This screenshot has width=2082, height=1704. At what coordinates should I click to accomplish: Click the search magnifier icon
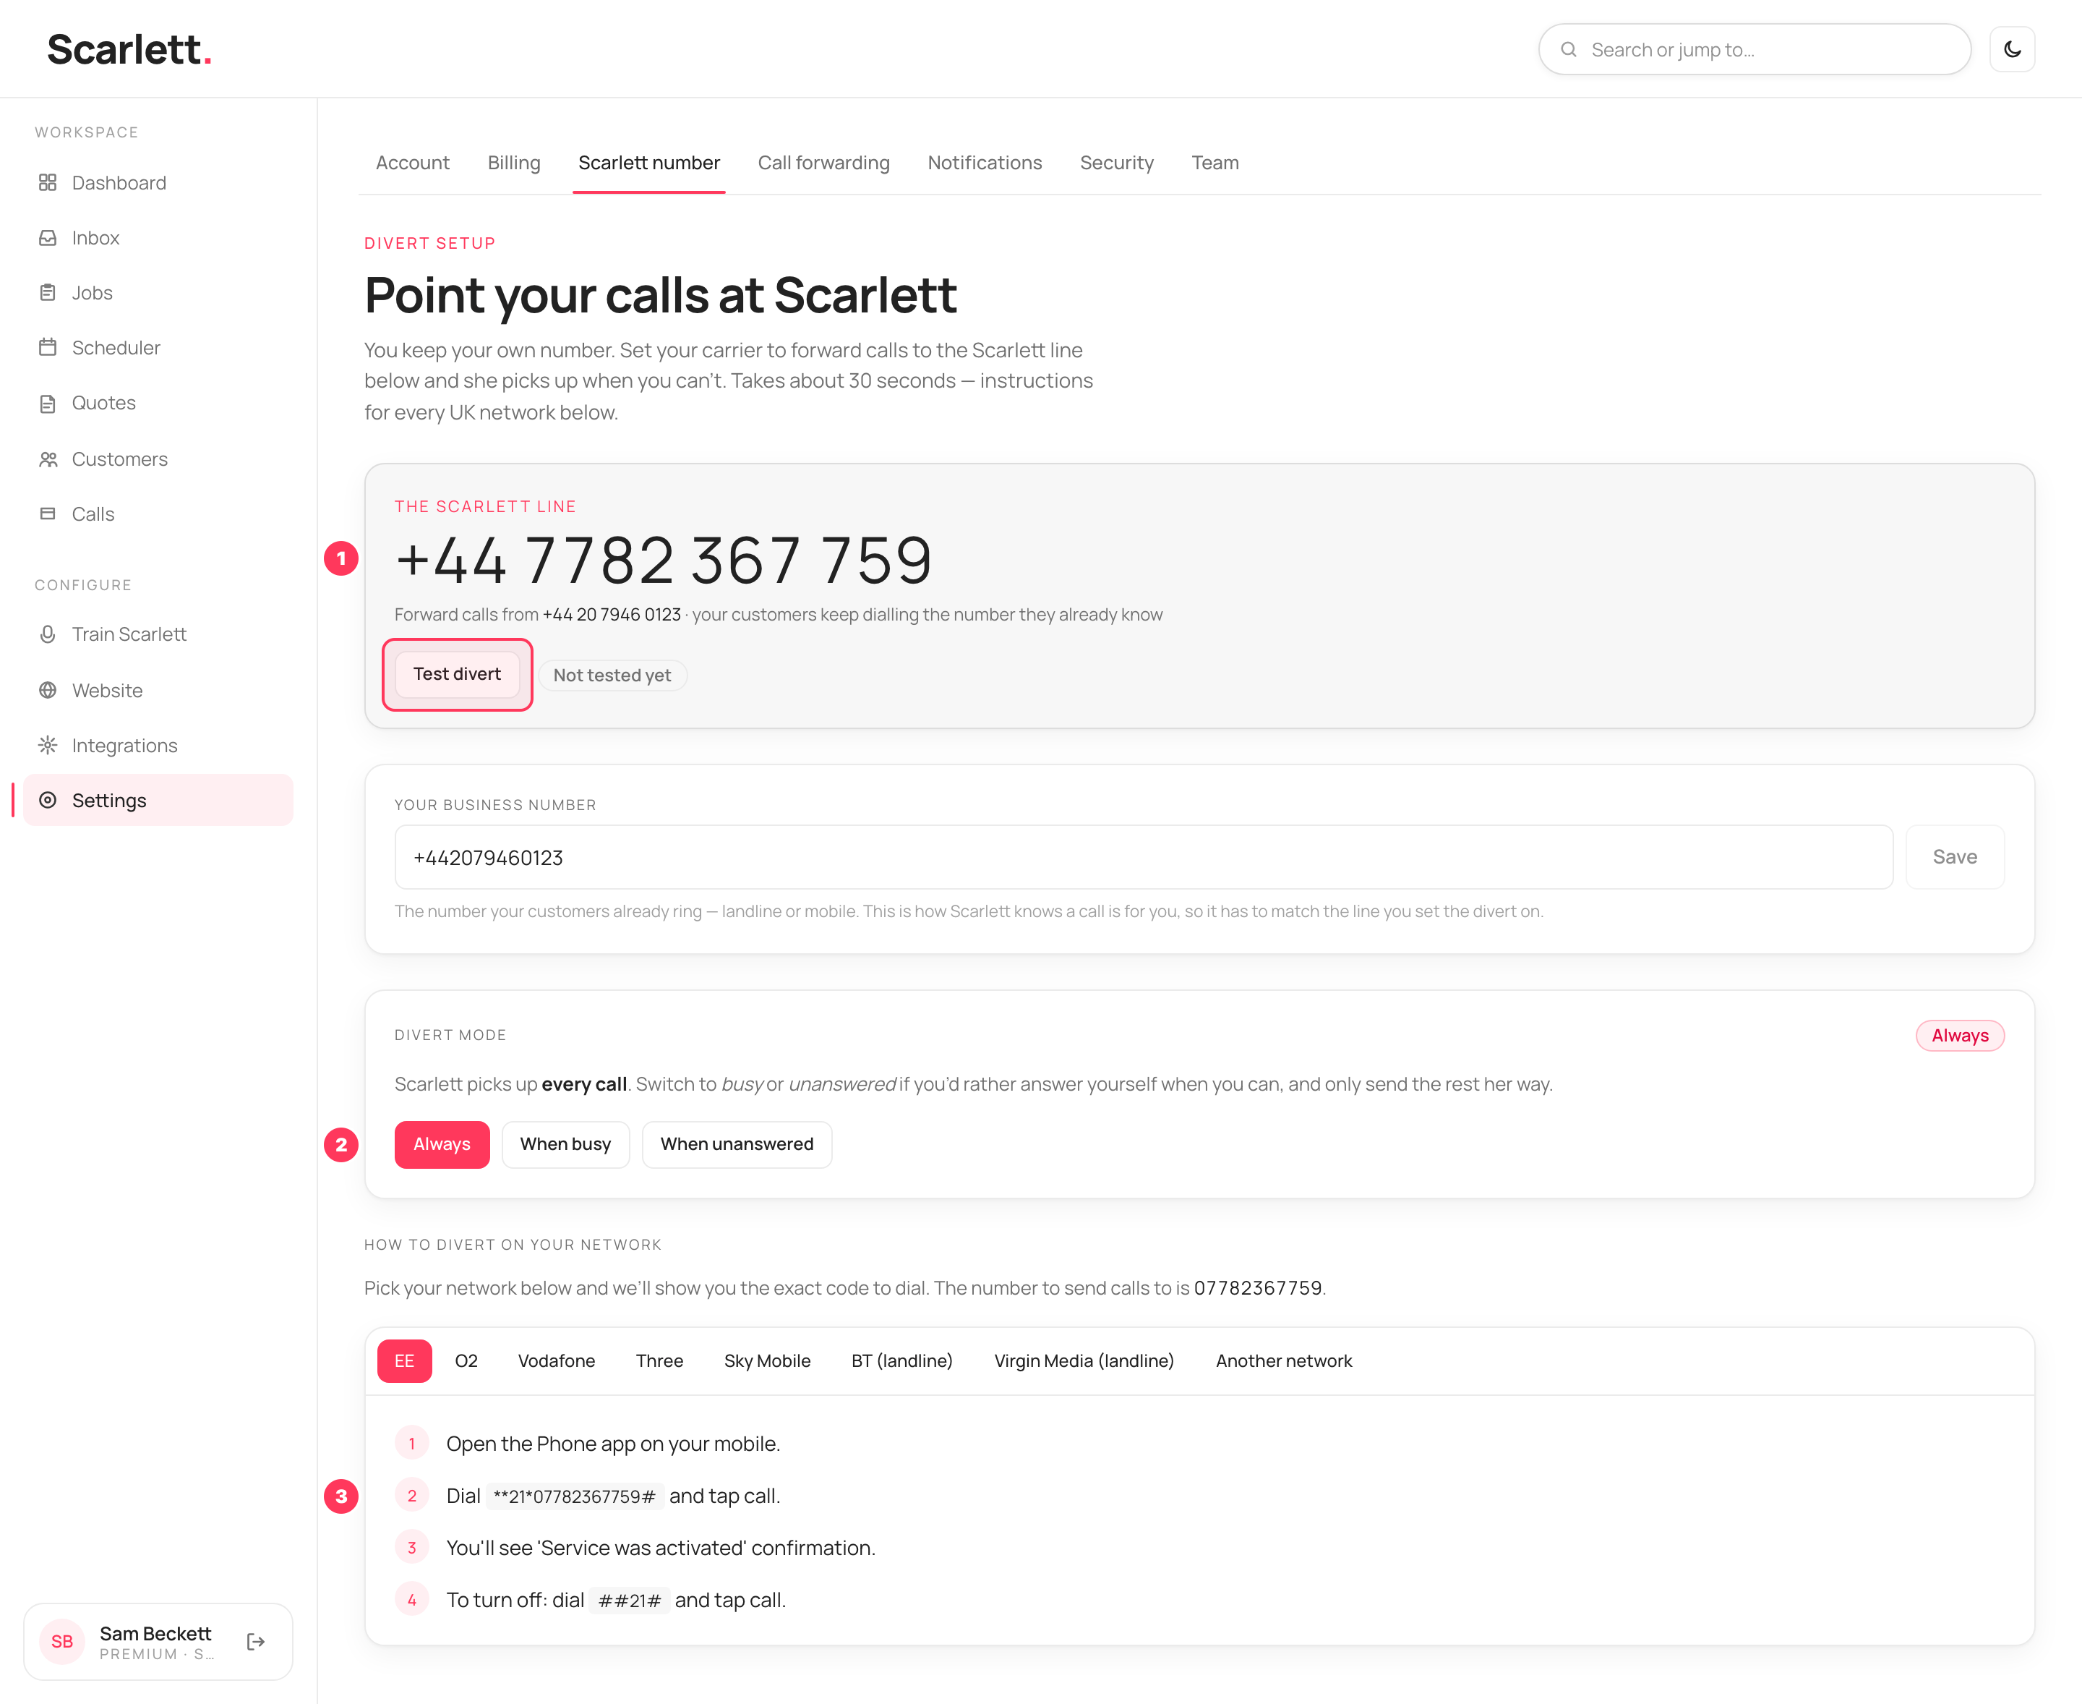[x=1568, y=49]
